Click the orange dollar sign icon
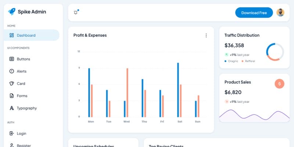 pyautogui.click(x=279, y=84)
